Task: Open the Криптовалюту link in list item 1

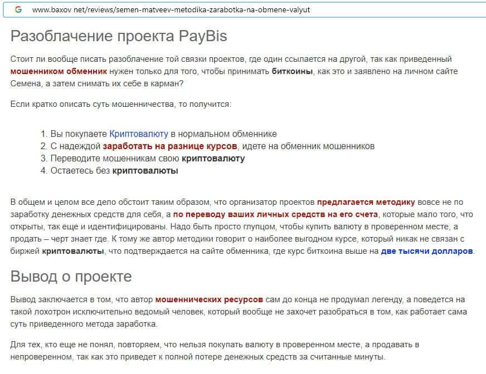Action: [139, 134]
